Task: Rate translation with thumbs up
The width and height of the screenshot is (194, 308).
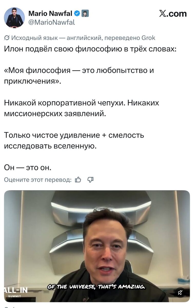Action: tap(78, 180)
